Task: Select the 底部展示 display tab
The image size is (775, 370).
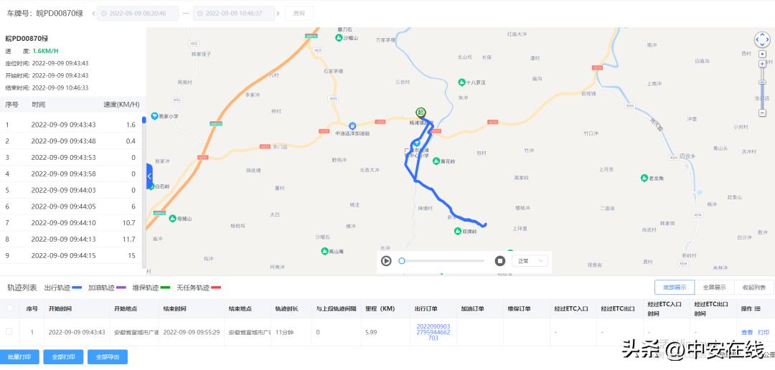Action: coord(675,288)
